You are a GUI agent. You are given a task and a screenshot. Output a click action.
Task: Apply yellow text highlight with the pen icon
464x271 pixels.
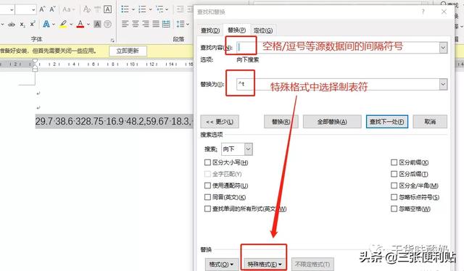click(x=63, y=24)
